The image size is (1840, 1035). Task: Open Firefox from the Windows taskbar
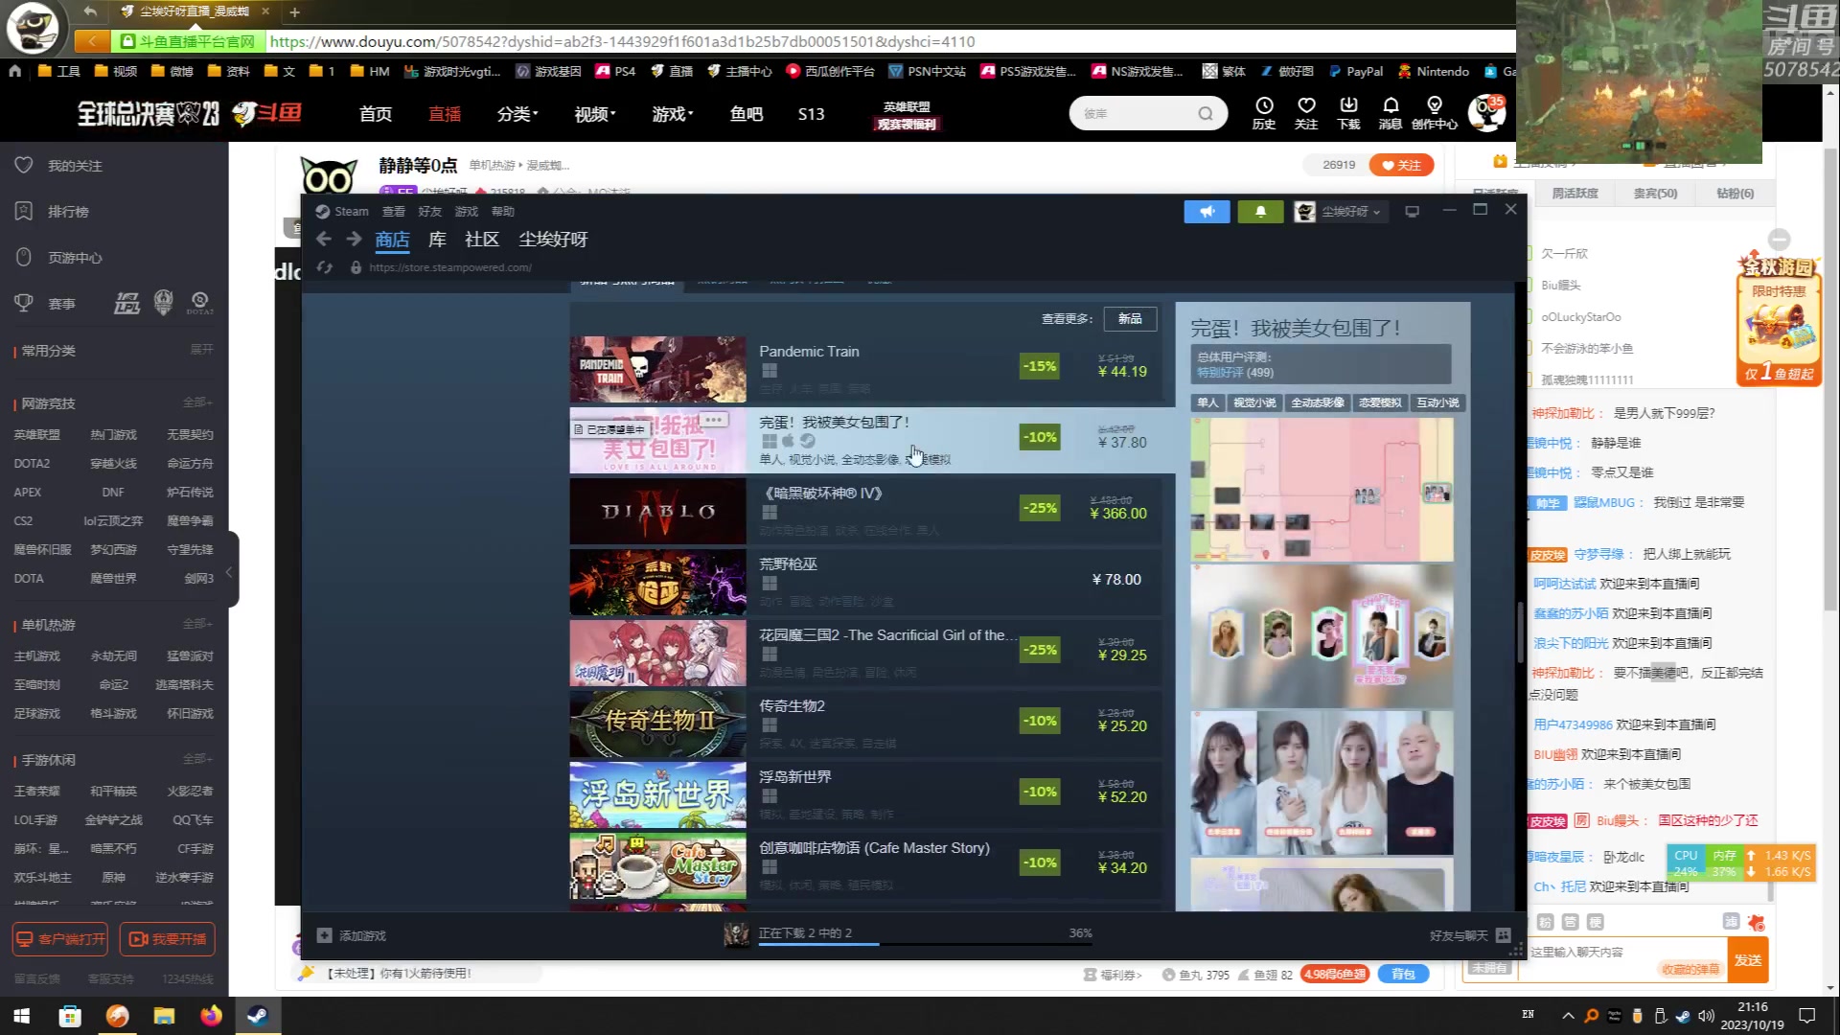tap(211, 1016)
